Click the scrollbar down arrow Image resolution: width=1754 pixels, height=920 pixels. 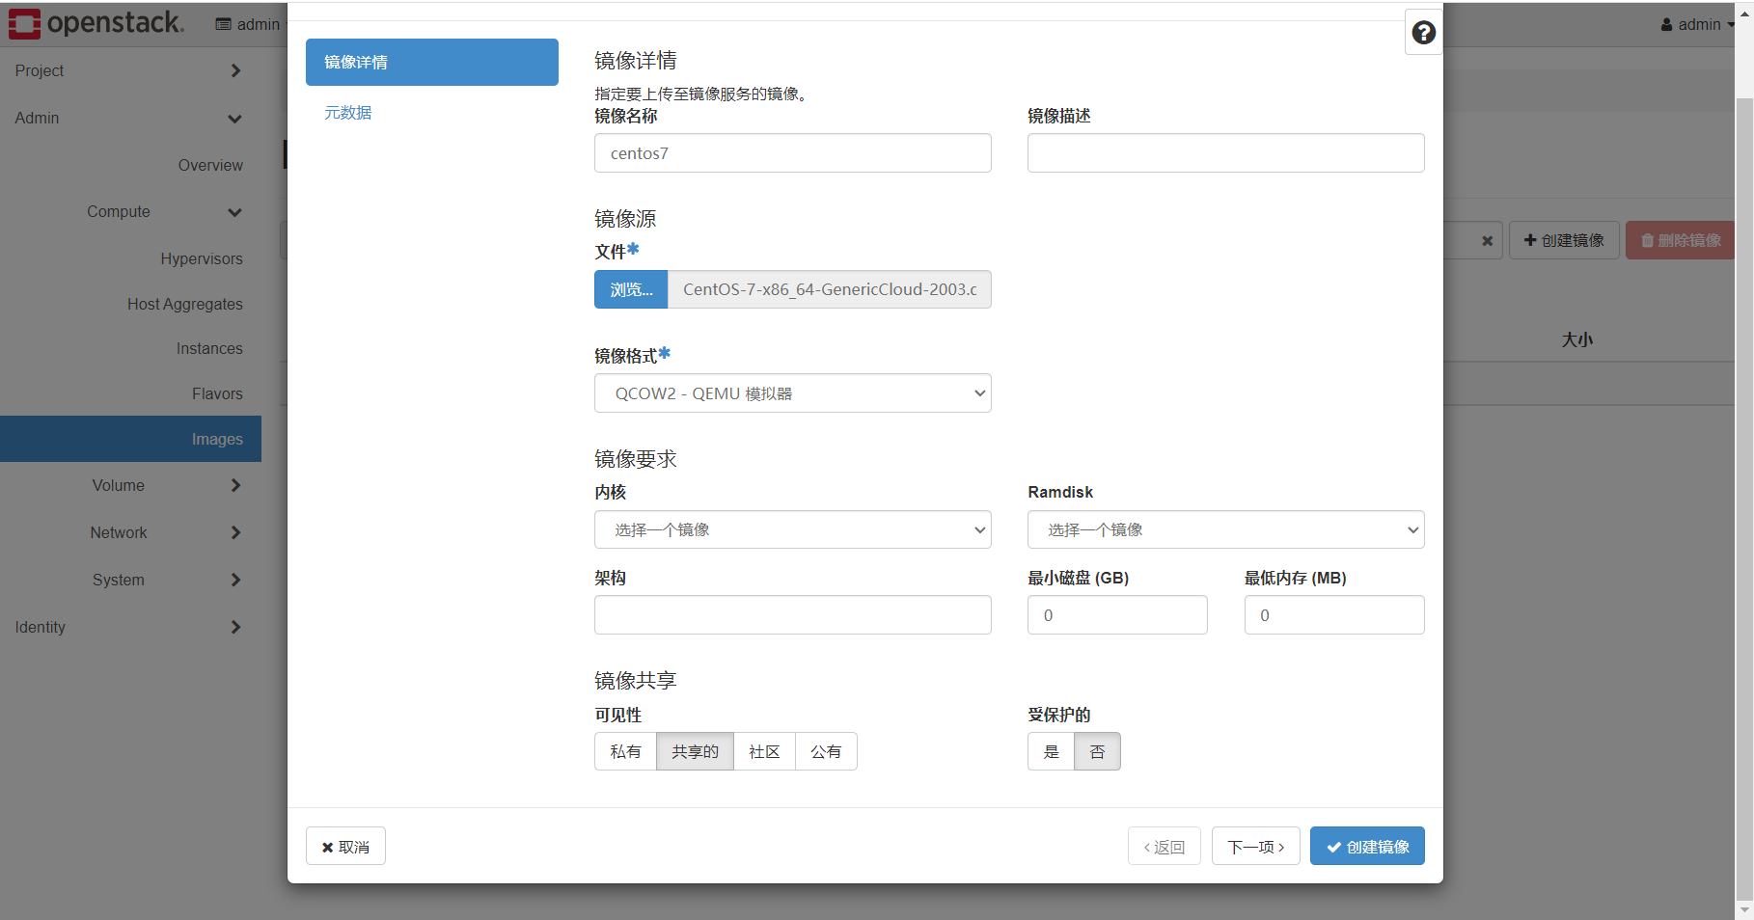[x=1744, y=909]
